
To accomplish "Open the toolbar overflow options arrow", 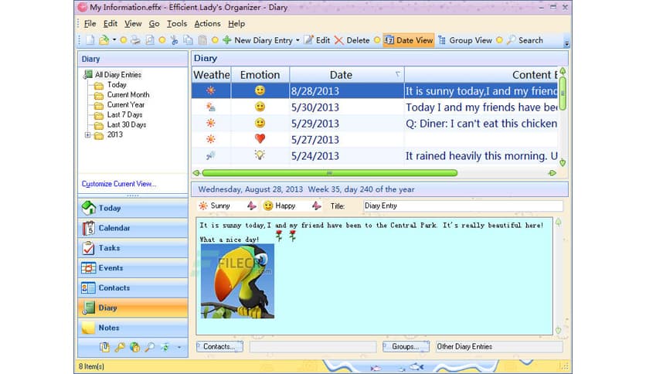I will (x=566, y=43).
